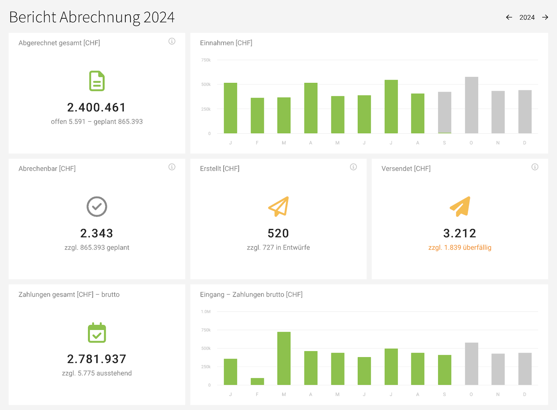Click the 'Einnahmen [CHF]' chart title
The image size is (557, 410).
(226, 43)
